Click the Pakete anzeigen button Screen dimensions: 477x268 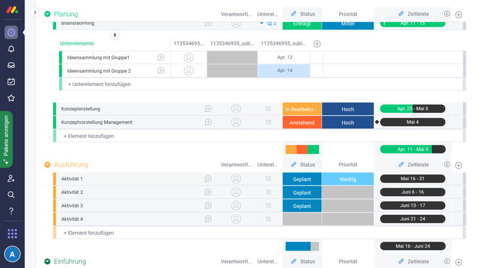(x=7, y=140)
